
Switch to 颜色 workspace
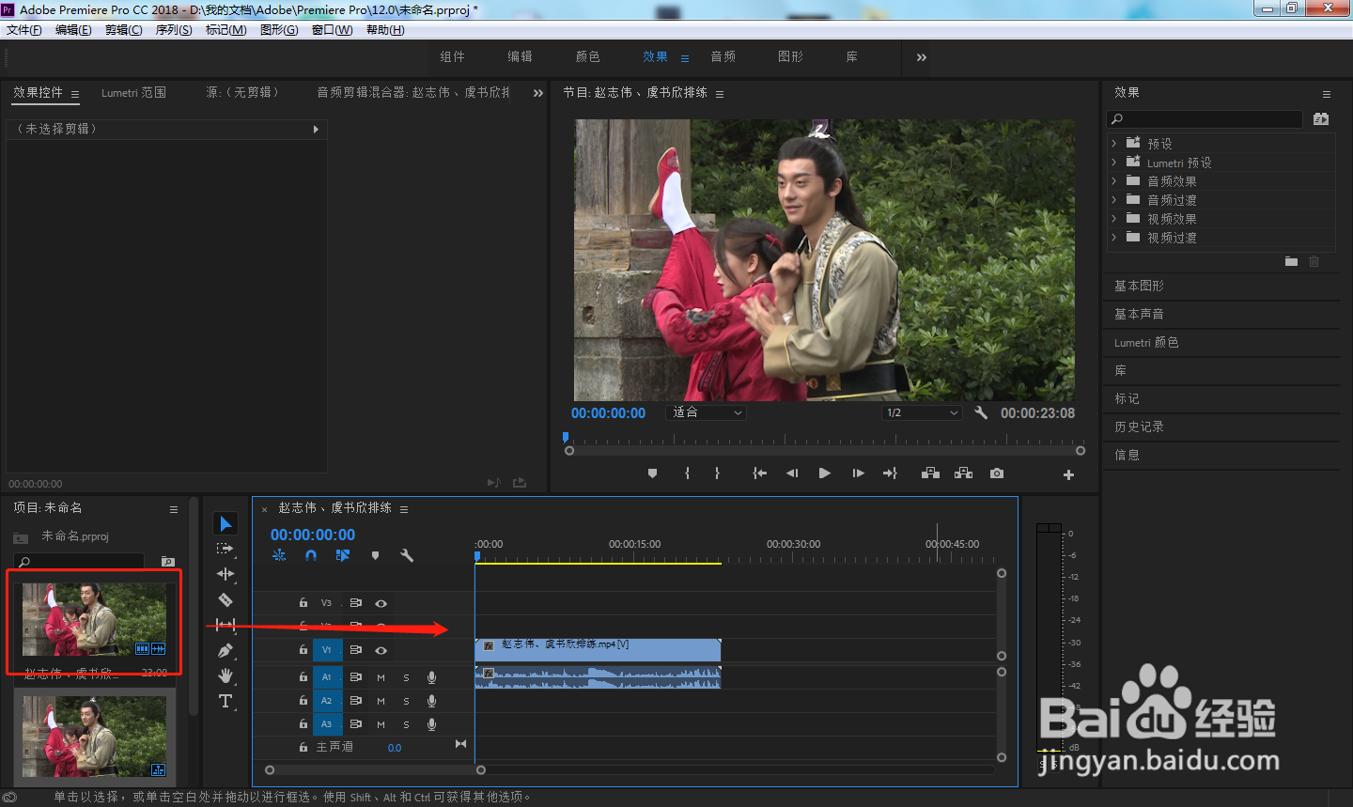click(588, 57)
